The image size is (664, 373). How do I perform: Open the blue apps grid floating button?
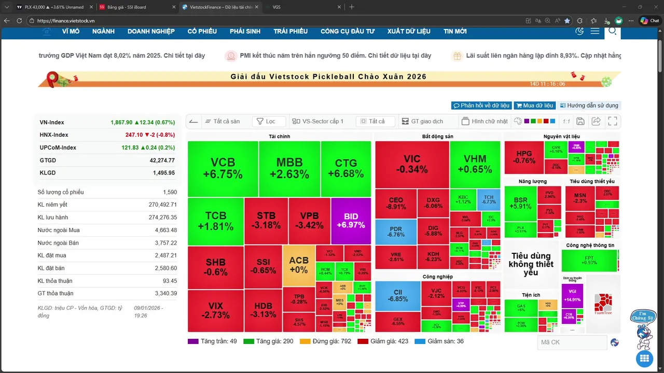tap(644, 358)
